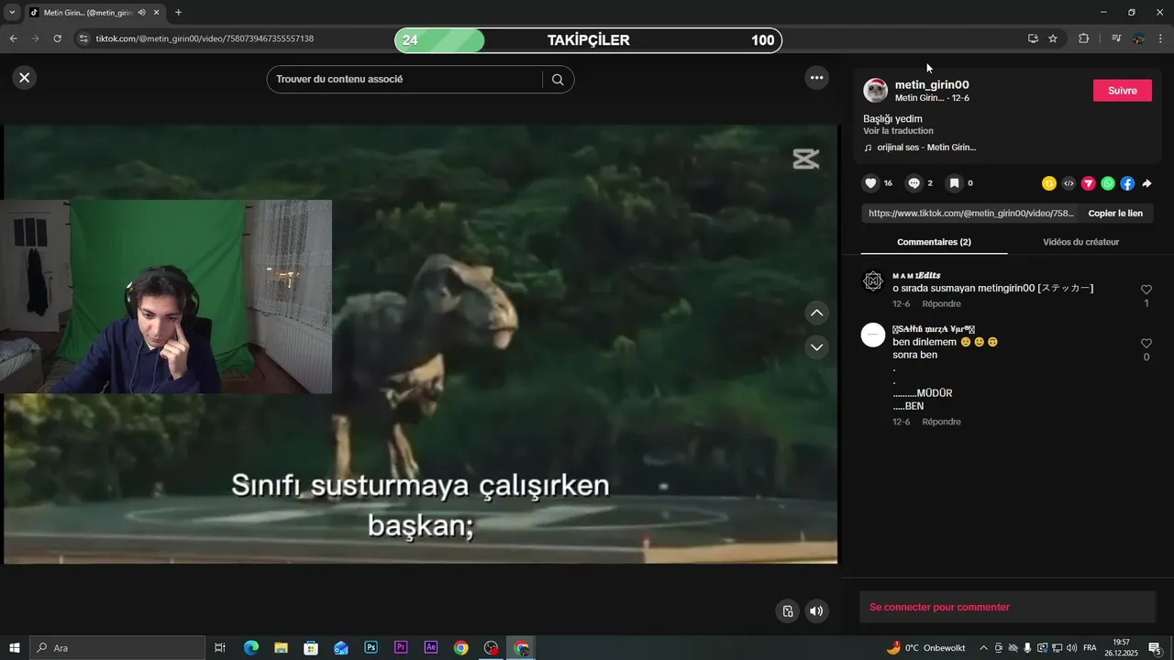Screen dimensions: 1174x660
Task: Open After Effects from the taskbar
Action: 431,648
